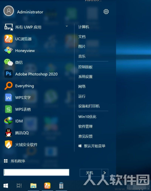The width and height of the screenshot is (151, 191).
Task: Switch to 默认开始菜单
Action: (x=95, y=146)
